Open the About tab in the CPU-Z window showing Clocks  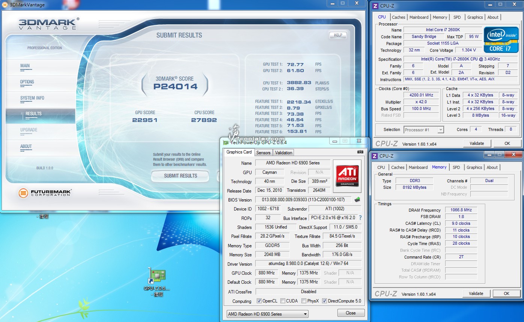pyautogui.click(x=493, y=17)
